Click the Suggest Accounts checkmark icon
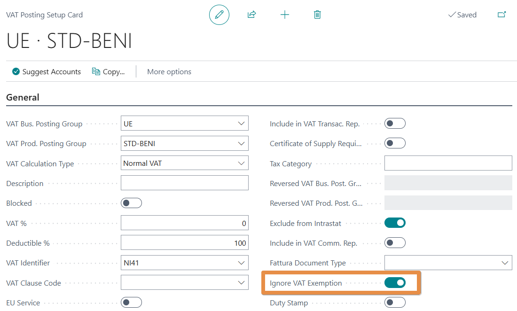 [x=16, y=72]
